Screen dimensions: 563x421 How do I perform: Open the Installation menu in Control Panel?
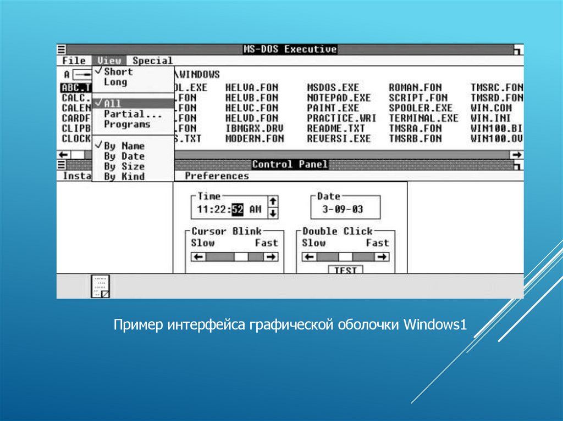click(x=77, y=176)
